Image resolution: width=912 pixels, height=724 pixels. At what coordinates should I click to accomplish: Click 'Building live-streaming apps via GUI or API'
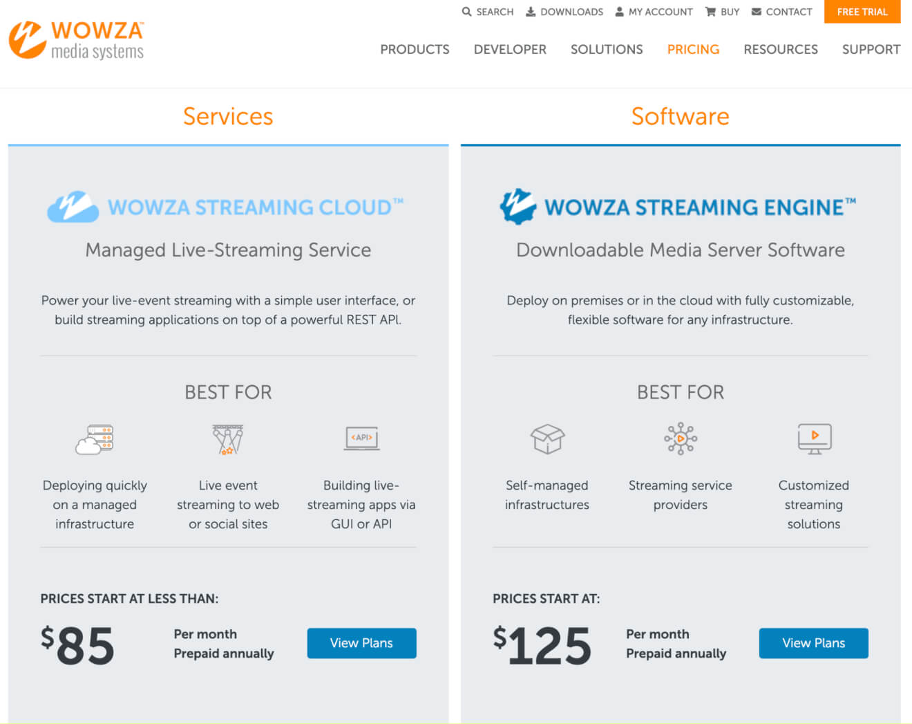(361, 505)
